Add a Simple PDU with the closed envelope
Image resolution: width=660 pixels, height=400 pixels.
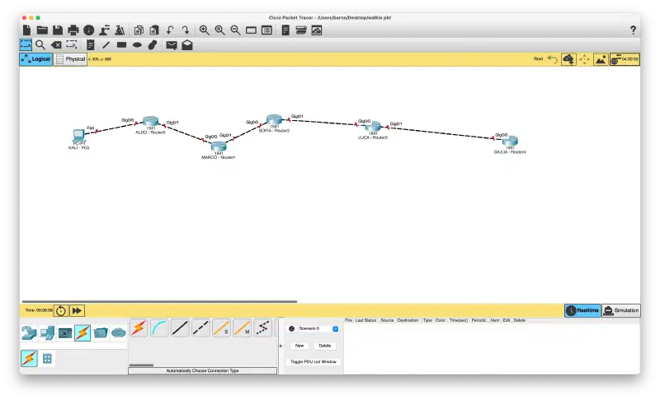[172, 45]
